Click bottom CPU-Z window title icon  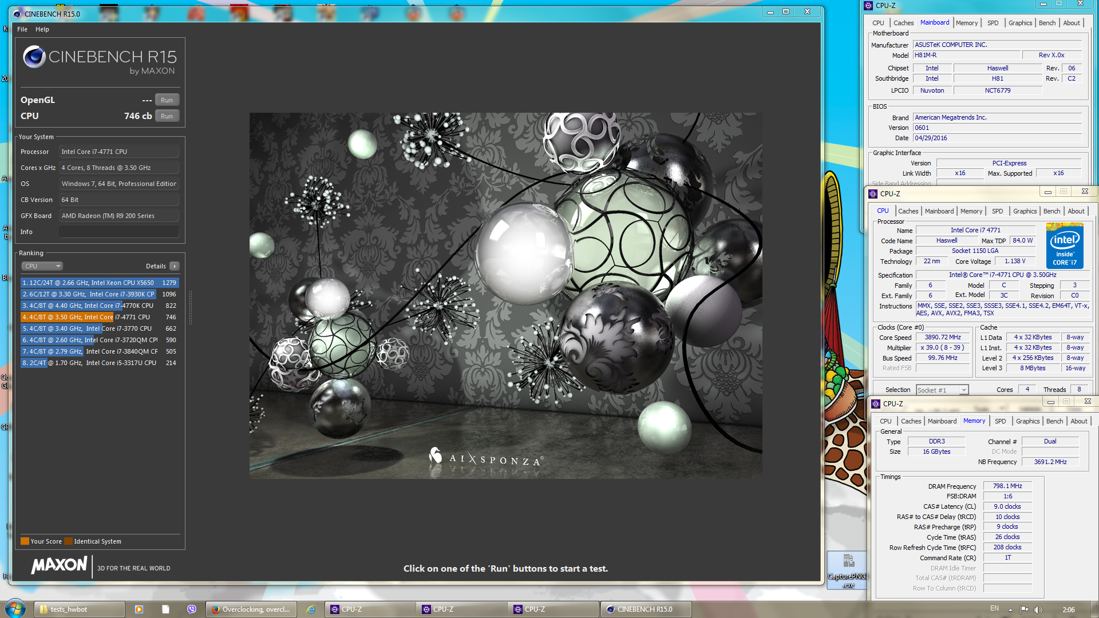click(876, 404)
